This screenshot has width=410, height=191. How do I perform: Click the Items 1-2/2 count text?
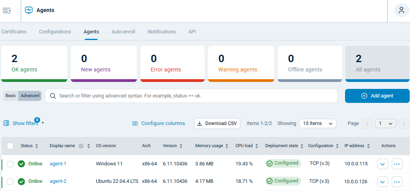259,123
